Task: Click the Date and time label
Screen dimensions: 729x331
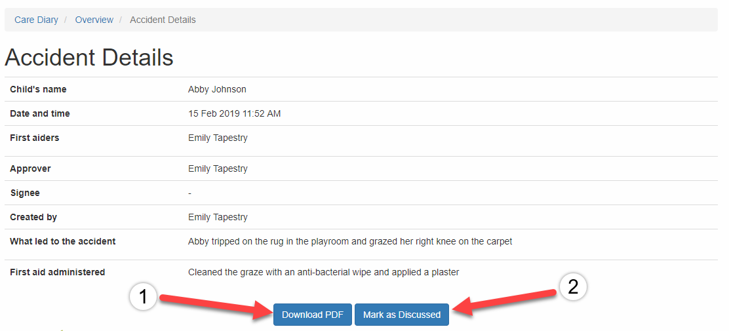Action: pyautogui.click(x=40, y=113)
